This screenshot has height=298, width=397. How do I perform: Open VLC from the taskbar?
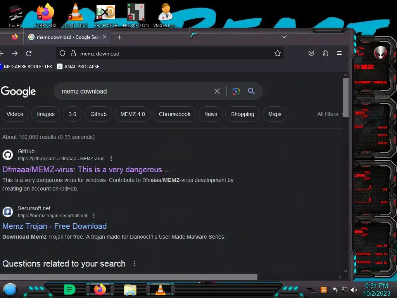(161, 289)
